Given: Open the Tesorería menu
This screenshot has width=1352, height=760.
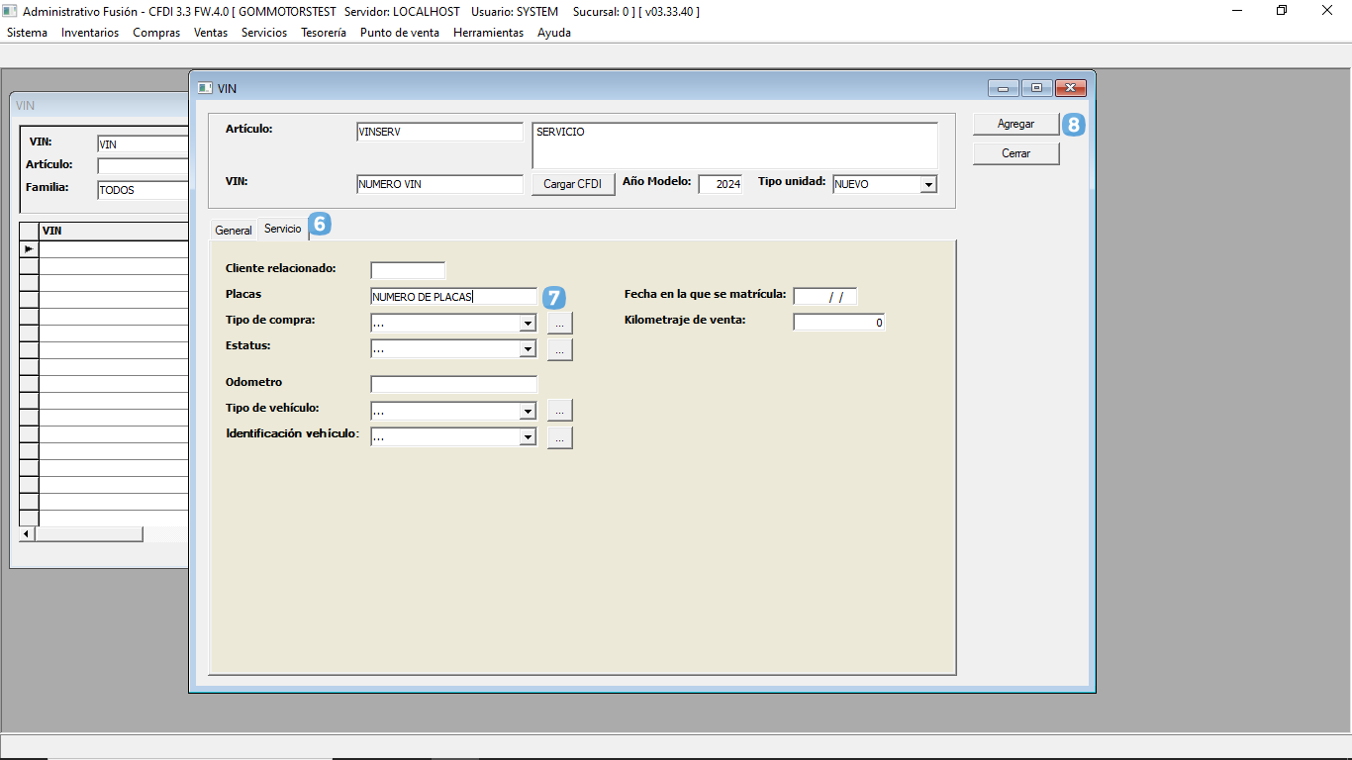Looking at the screenshot, I should 324,33.
